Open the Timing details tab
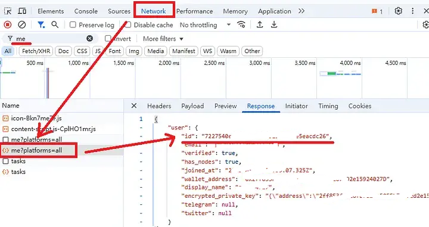The image size is (429, 227). [328, 106]
